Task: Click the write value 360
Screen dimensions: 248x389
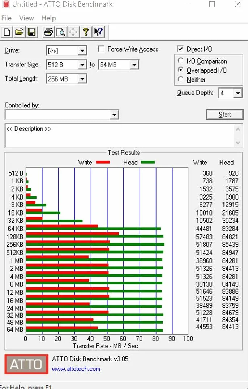Action: click(208, 173)
